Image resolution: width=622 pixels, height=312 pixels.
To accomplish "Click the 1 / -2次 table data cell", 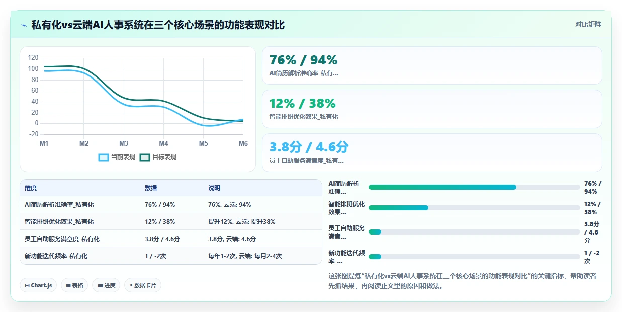I will 155,256.
